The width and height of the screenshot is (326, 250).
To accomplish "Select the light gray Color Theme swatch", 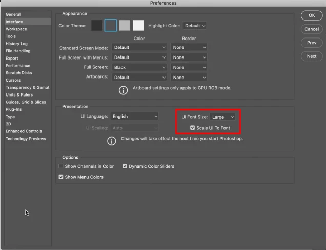I will pos(125,25).
